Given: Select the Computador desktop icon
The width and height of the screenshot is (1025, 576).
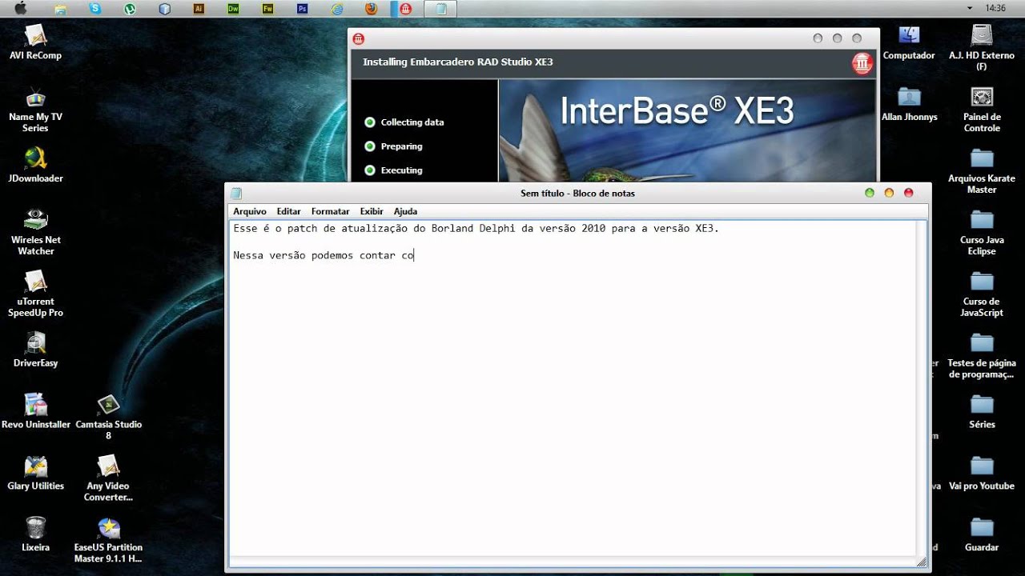Looking at the screenshot, I should [909, 42].
